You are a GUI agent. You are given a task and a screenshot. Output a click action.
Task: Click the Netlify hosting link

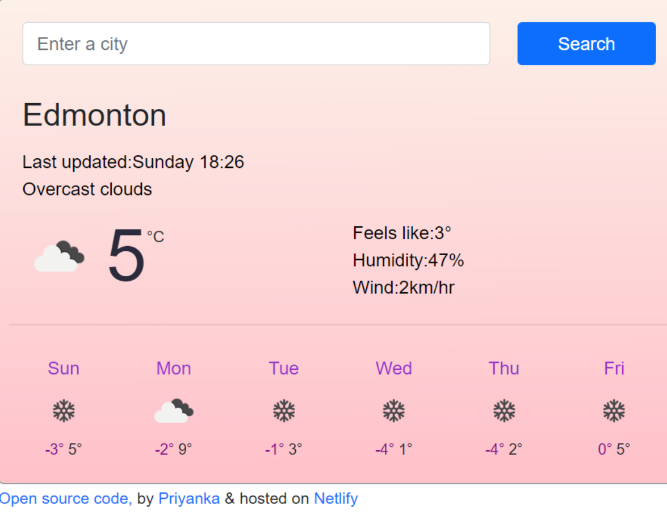tap(335, 498)
